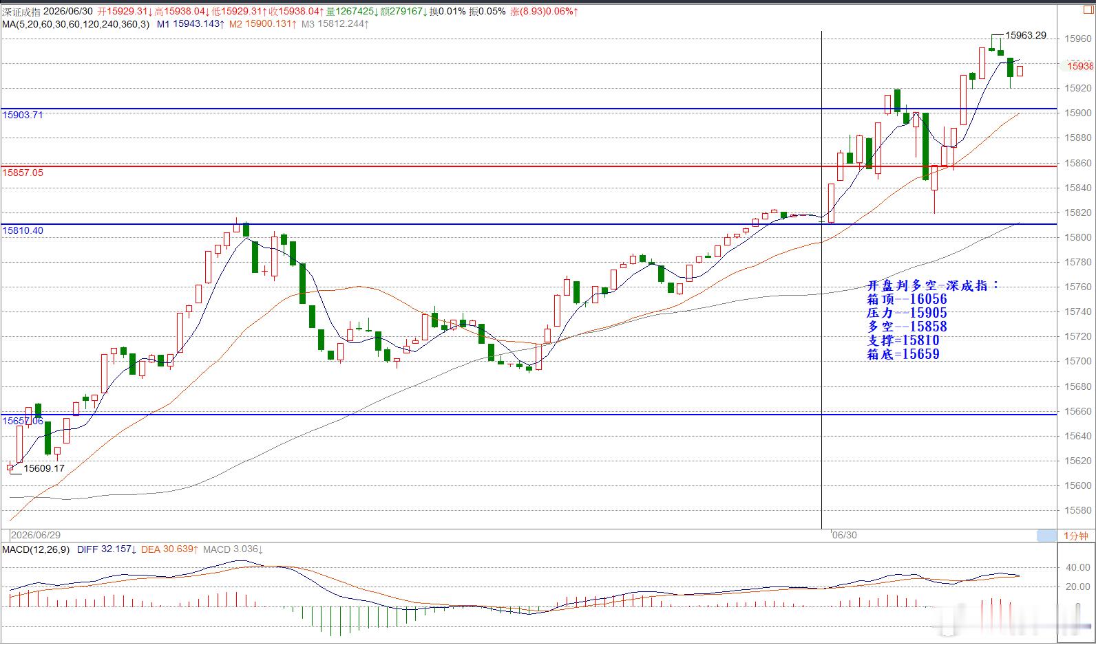Screen dimensions: 1096x647
Task: Click the 15740 price axis label
Action: point(1079,311)
